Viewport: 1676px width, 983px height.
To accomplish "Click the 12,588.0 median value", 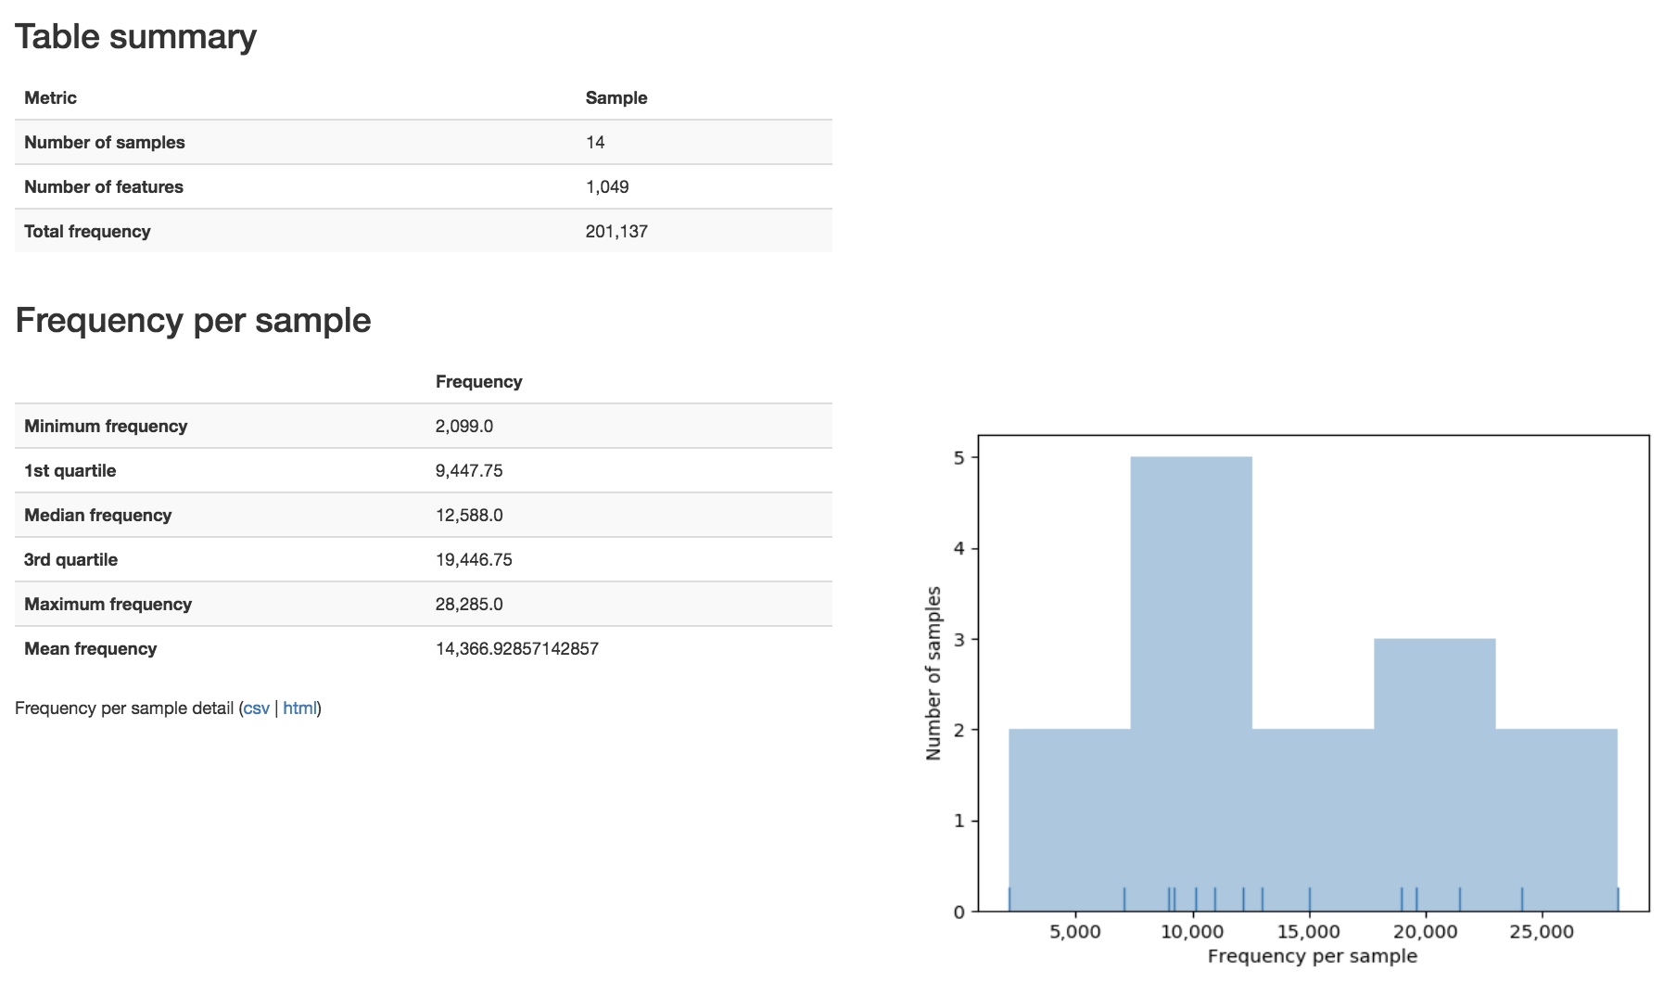I will 469,516.
